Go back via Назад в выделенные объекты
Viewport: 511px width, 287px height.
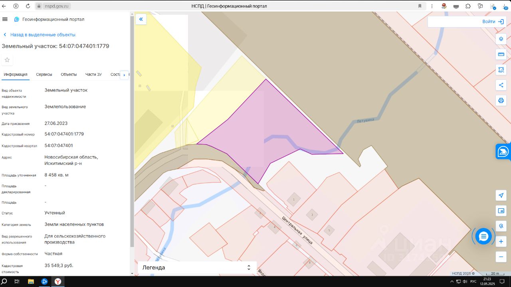(x=39, y=35)
